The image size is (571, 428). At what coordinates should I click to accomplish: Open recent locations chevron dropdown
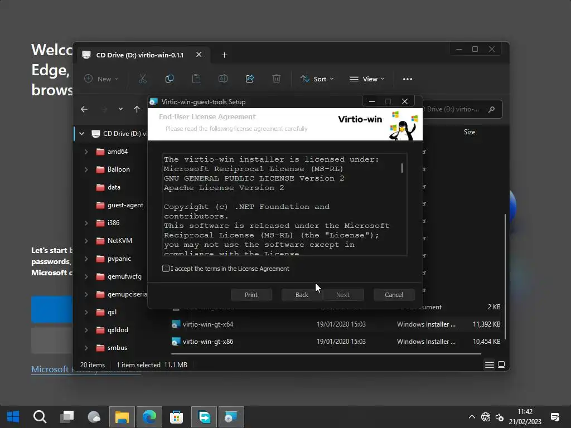(x=120, y=109)
